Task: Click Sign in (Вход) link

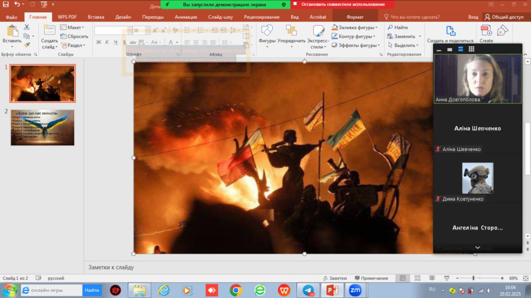Action: (x=473, y=17)
